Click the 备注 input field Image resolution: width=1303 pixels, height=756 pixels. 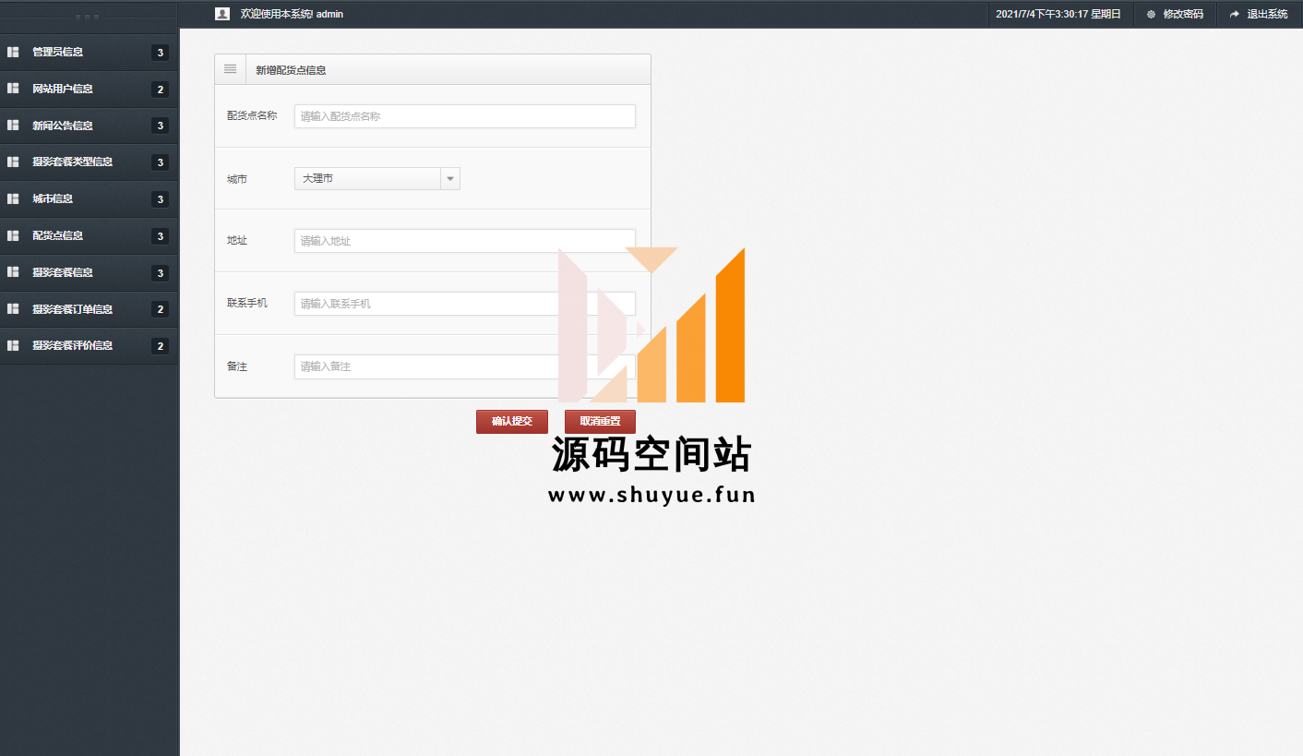[465, 366]
